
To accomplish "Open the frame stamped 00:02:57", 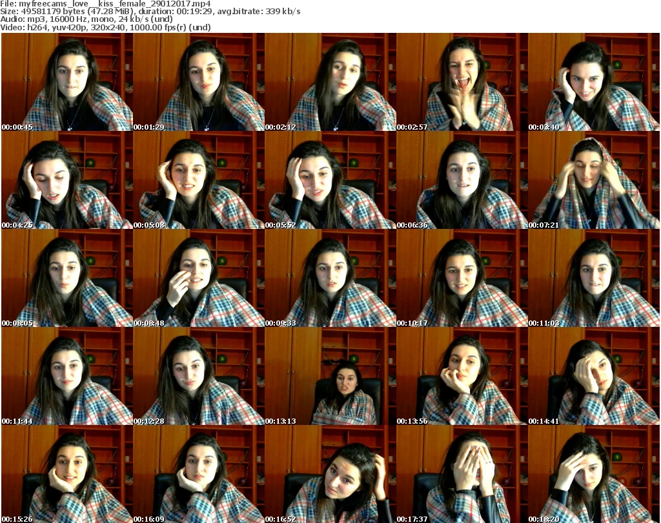I will [462, 82].
